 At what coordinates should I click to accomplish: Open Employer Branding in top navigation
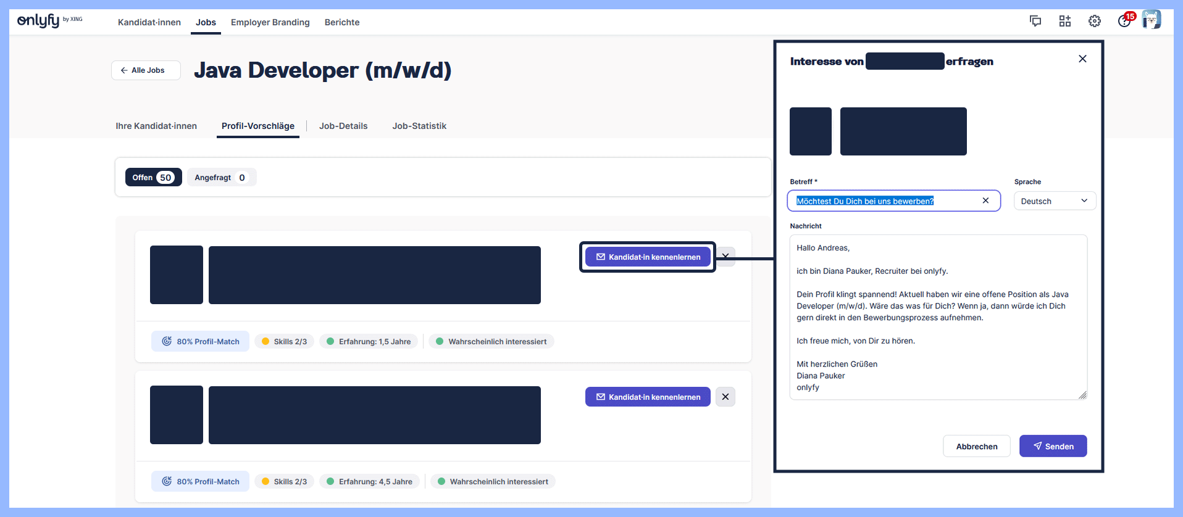[x=270, y=22]
